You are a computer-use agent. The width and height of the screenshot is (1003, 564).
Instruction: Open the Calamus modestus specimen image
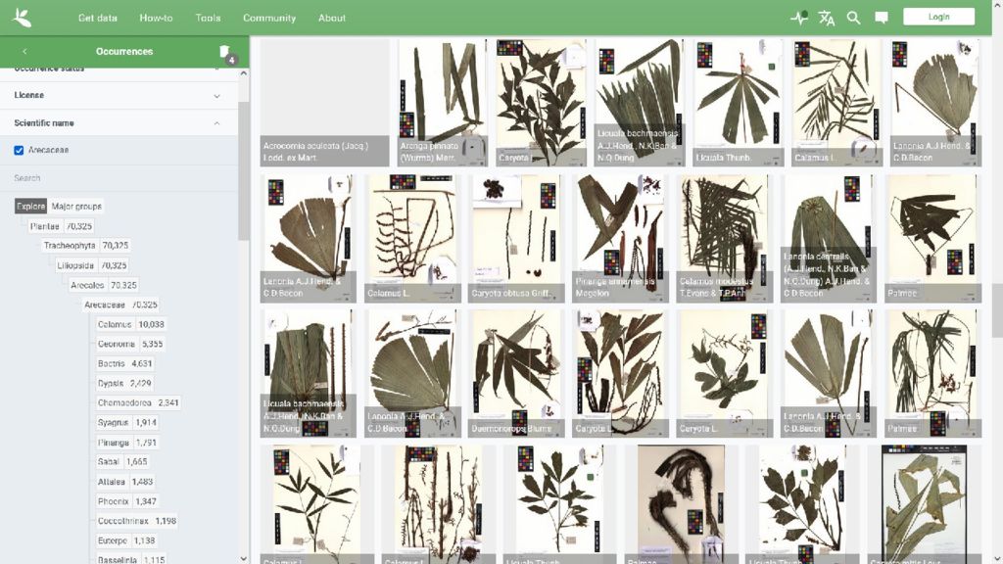coord(724,238)
